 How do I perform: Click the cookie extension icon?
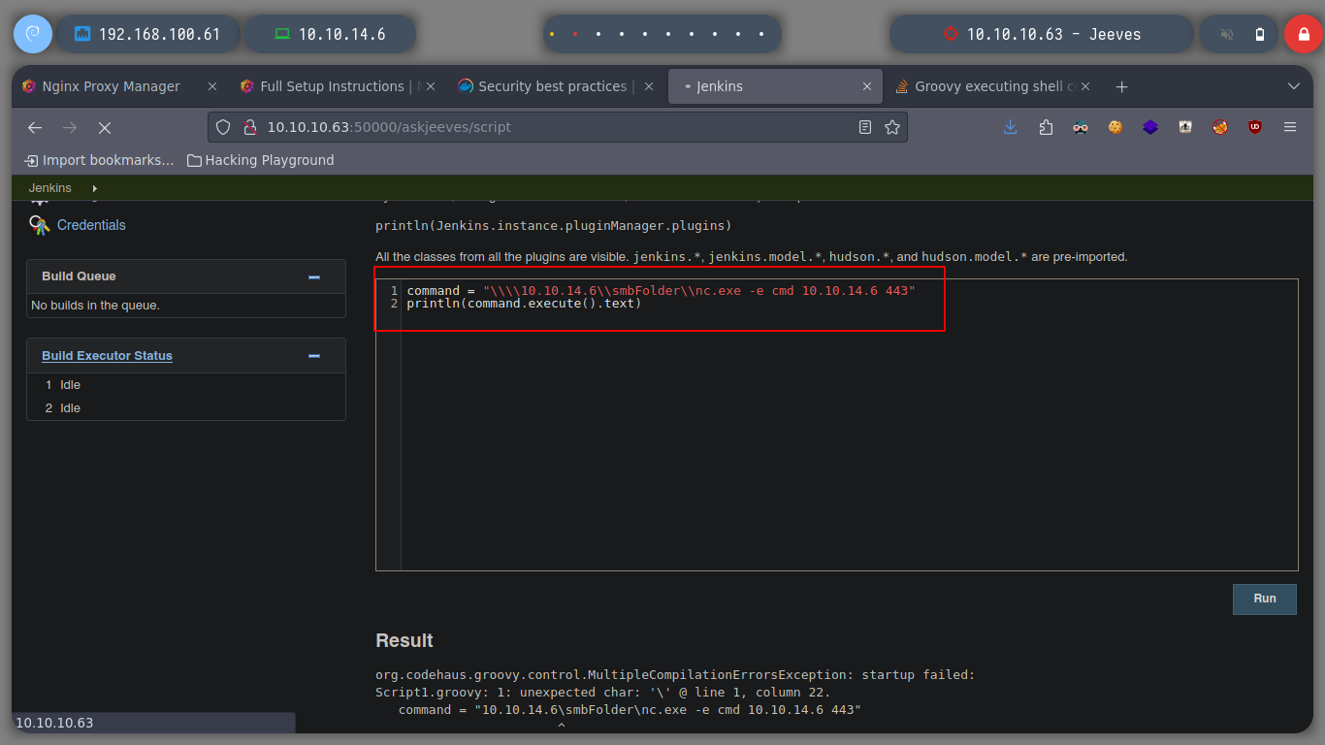(1115, 127)
